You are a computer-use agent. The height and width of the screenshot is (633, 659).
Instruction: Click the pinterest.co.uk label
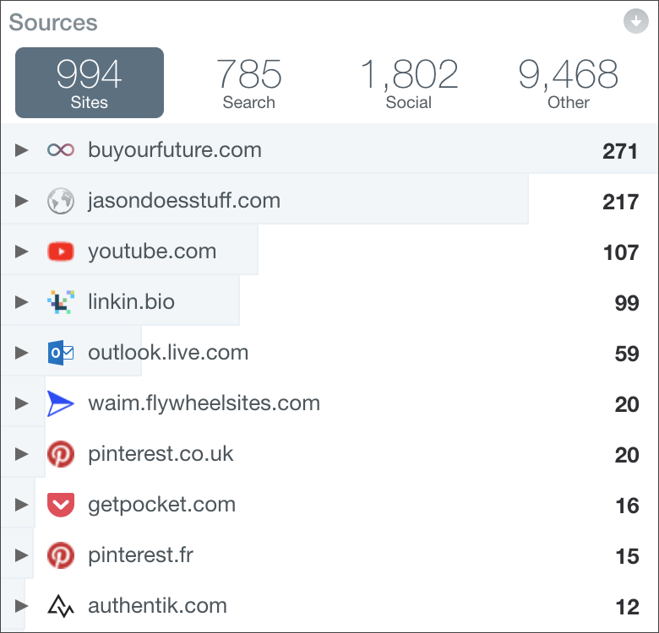tap(161, 455)
